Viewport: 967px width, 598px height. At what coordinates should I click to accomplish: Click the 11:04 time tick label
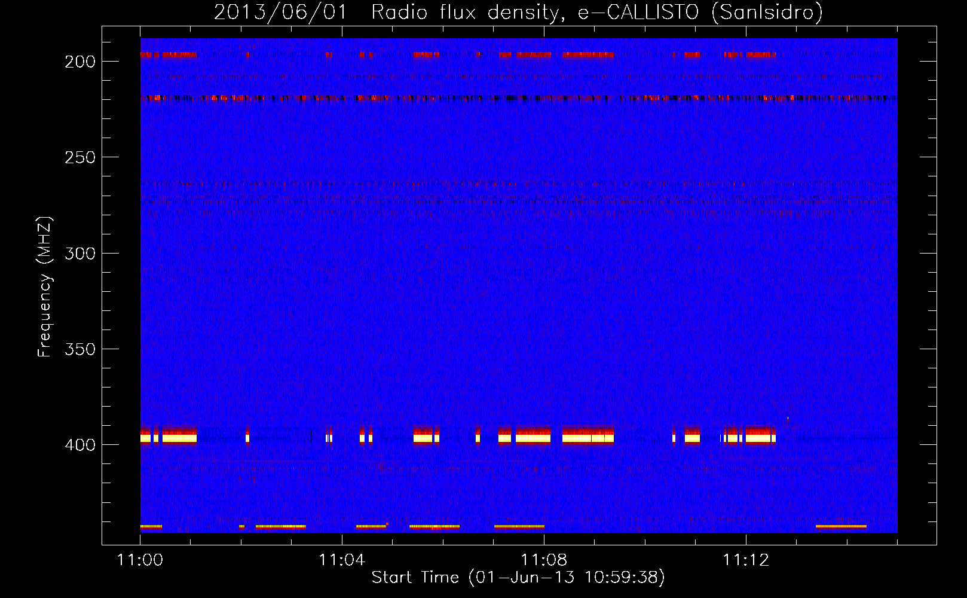point(342,560)
